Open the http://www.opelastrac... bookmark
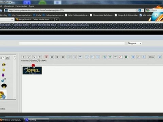Screen dimensions: 163x122 tap(20, 15)
